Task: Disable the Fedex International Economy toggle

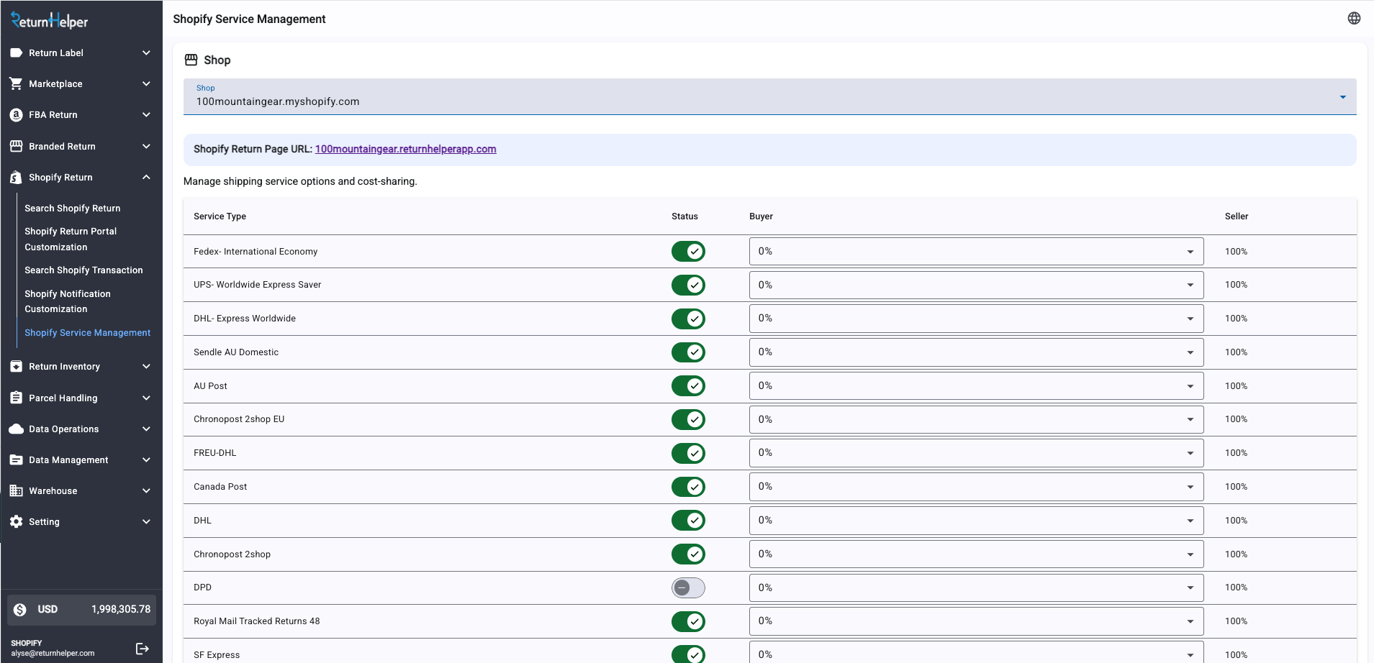Action: pos(688,252)
